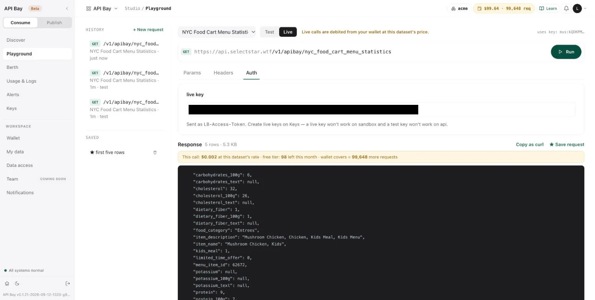Switch to Consume mode
The width and height of the screenshot is (595, 300).
pos(20,23)
